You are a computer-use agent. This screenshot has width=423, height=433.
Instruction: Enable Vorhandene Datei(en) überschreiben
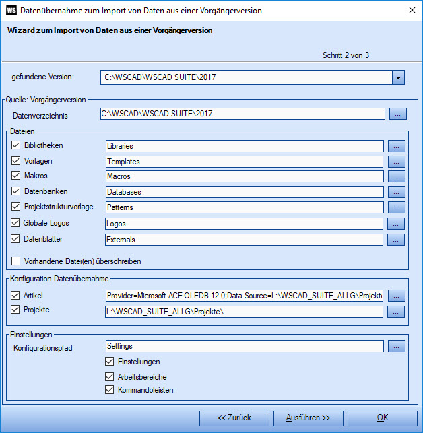click(x=15, y=261)
